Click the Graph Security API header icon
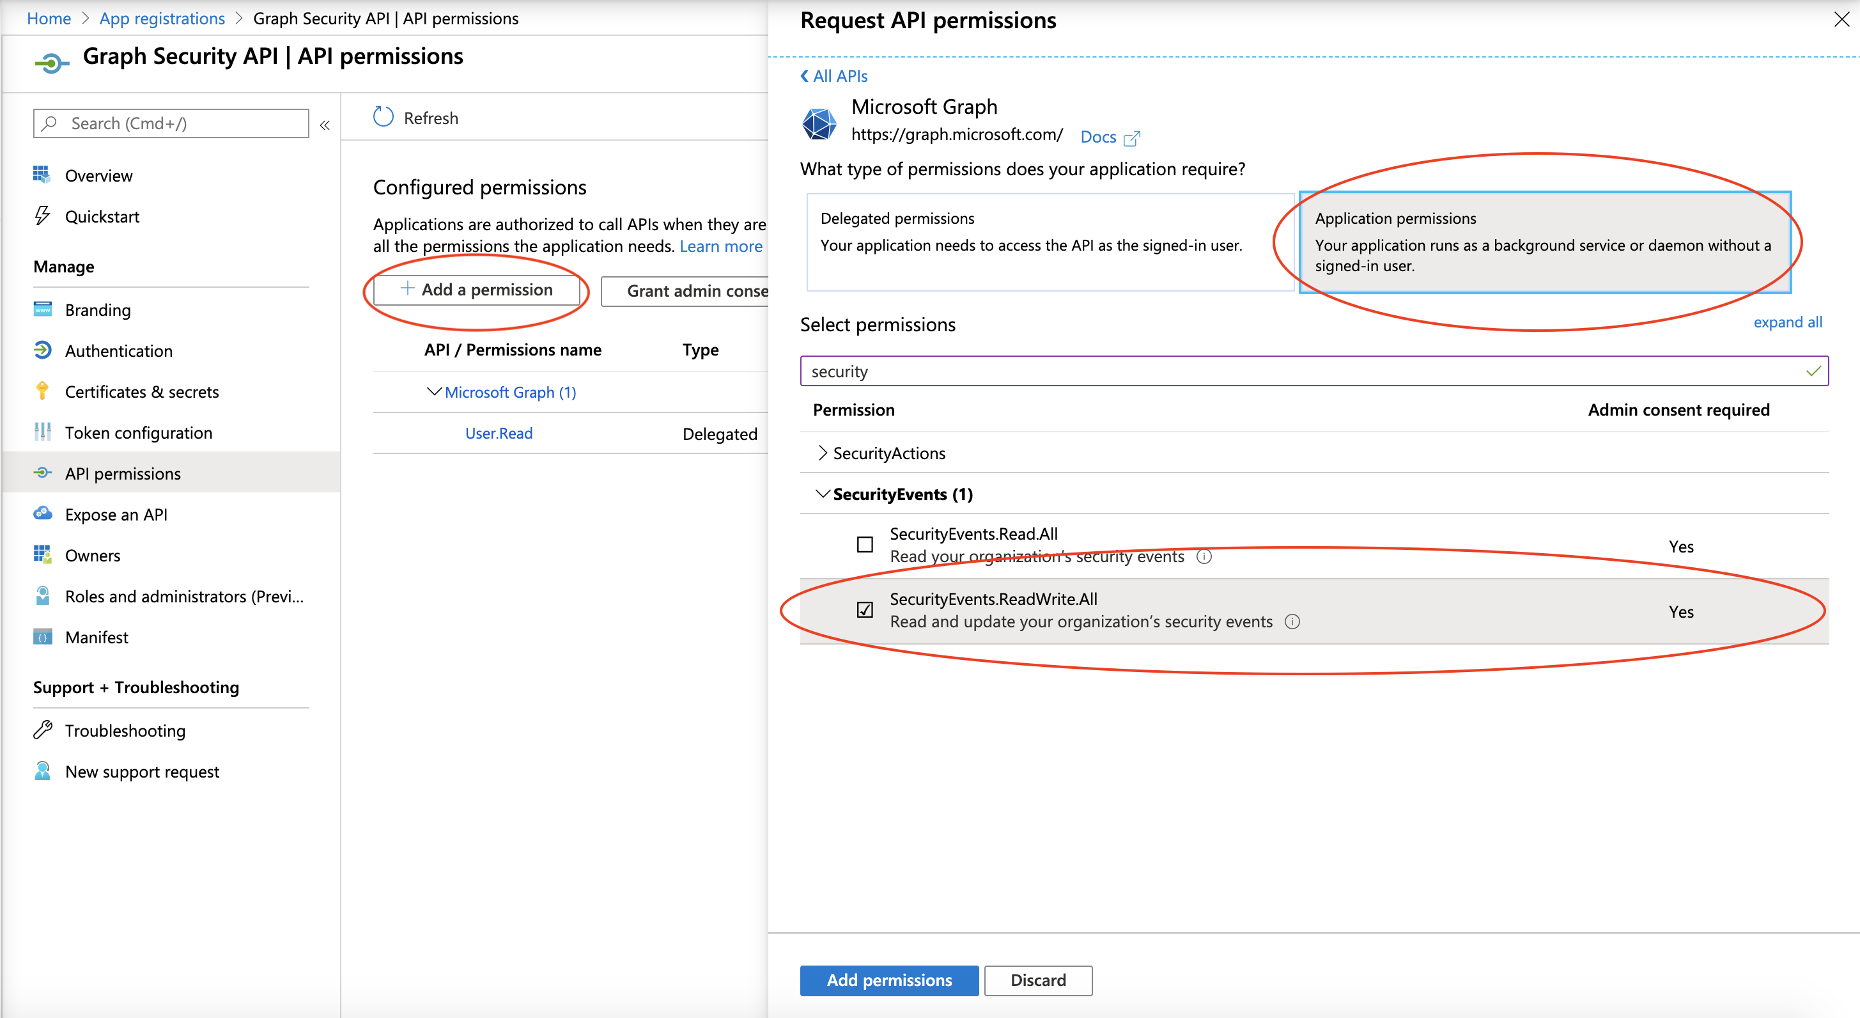1860x1018 pixels. click(51, 63)
